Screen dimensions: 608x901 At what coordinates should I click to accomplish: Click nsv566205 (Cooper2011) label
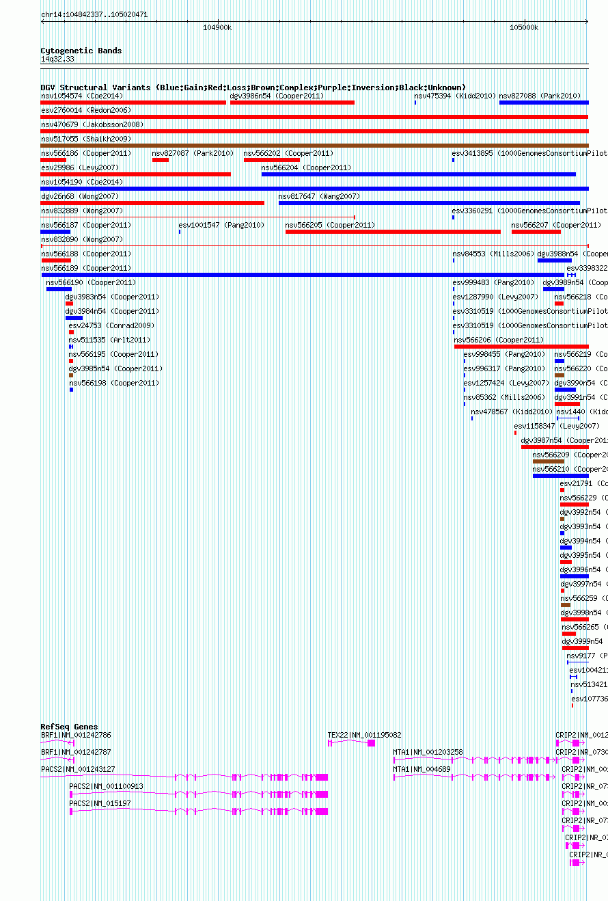point(330,225)
